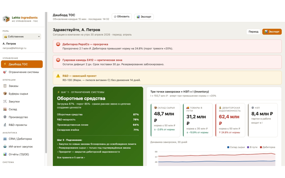Click the lightning icon beside Дашборд ТОС
The image size is (285, 178).
[x=5, y=64]
